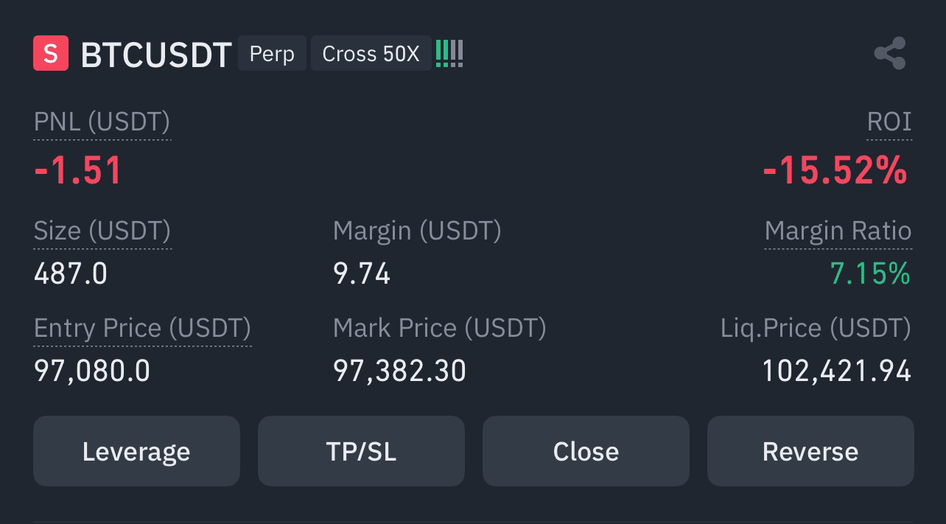
Task: Close the BTCUSDT position
Action: click(x=586, y=451)
